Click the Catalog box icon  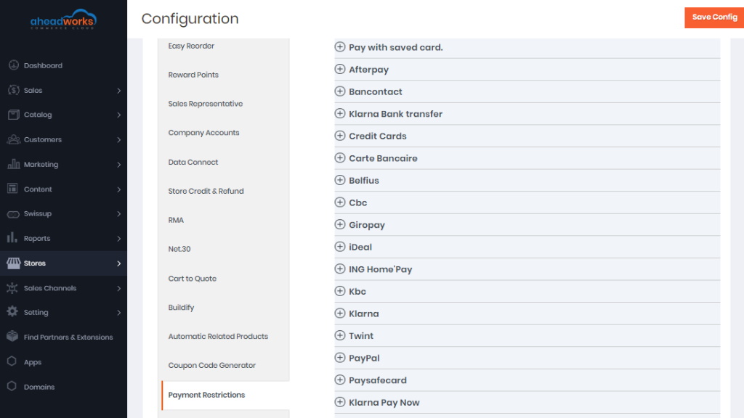13,115
